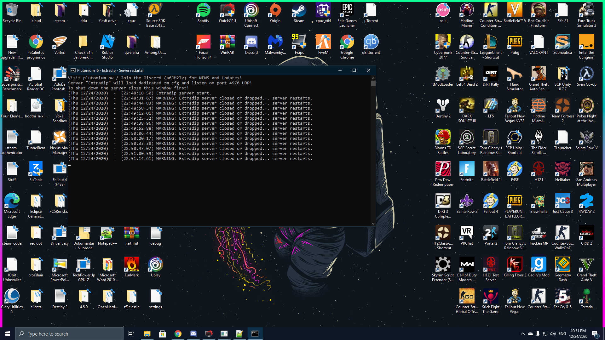
Task: Open the Team Fortress 2 icon
Action: [562, 110]
